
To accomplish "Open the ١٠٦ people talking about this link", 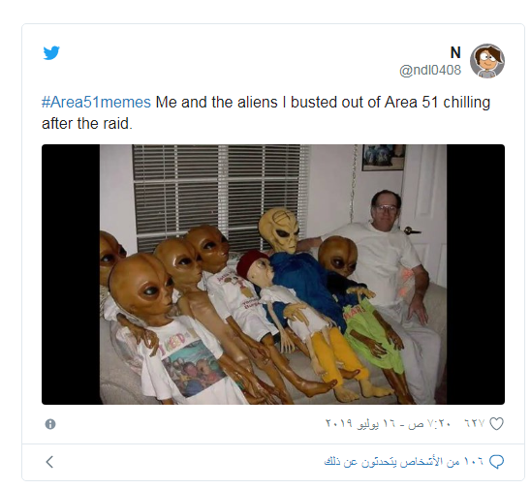I will 404,462.
